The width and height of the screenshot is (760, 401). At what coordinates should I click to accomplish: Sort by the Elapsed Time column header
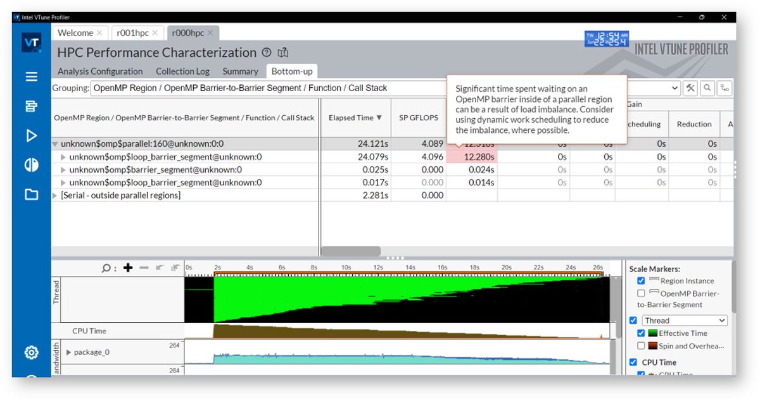tap(355, 118)
